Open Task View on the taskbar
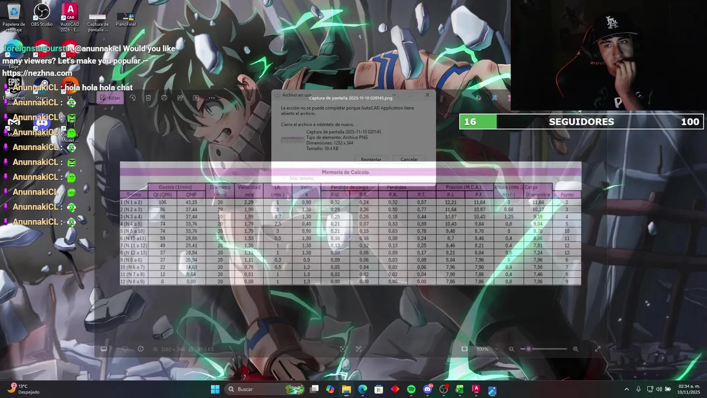 click(314, 389)
